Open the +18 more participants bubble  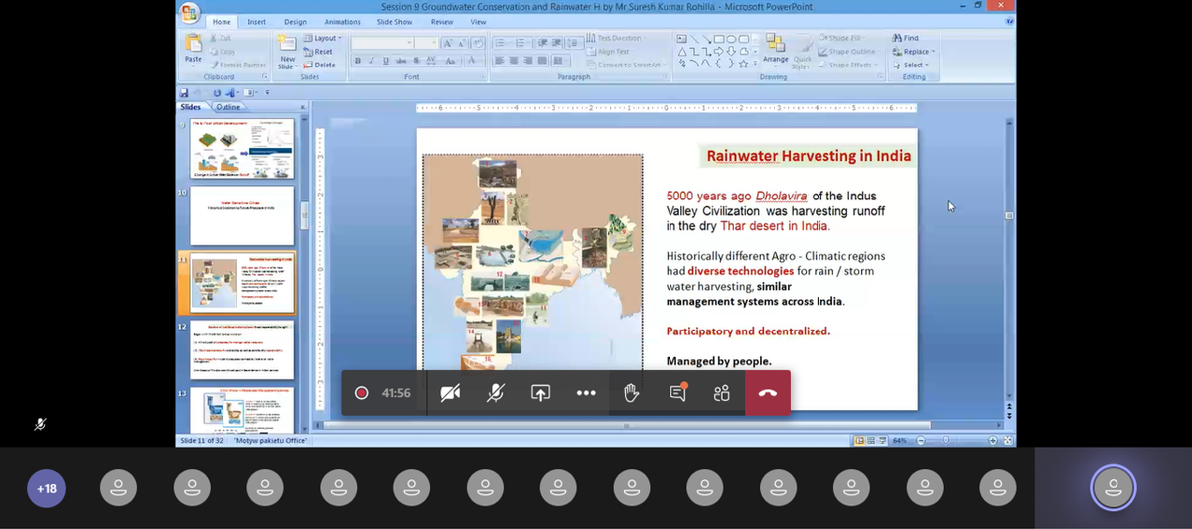click(x=46, y=488)
